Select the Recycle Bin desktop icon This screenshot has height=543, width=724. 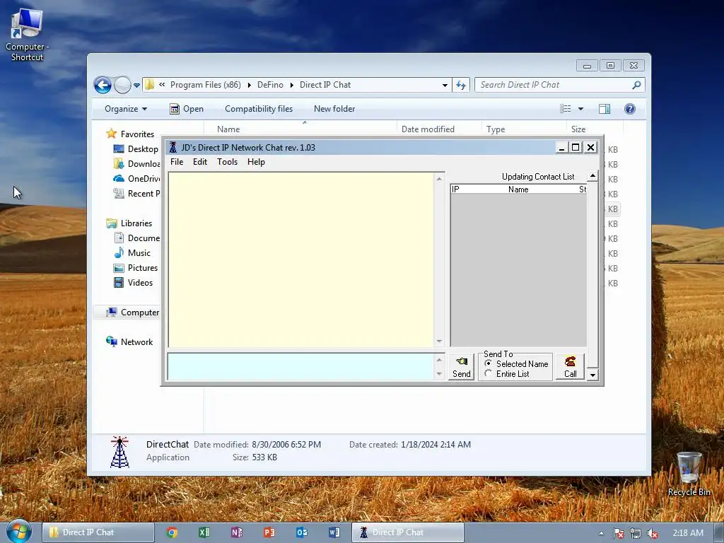pyautogui.click(x=689, y=474)
